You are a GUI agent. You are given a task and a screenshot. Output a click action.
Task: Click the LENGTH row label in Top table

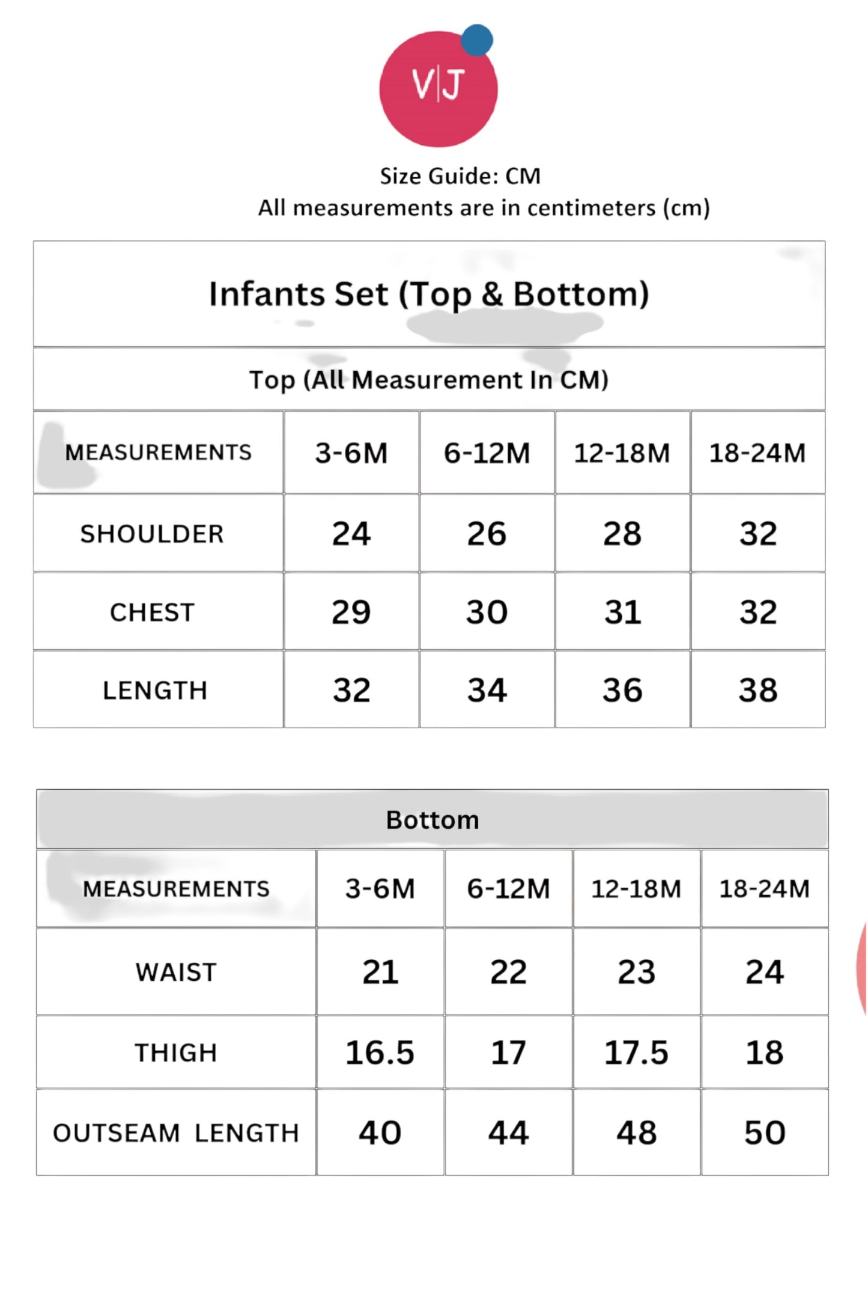pyautogui.click(x=155, y=690)
